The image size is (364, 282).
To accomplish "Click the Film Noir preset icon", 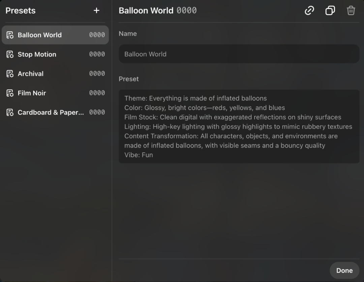I will [10, 93].
